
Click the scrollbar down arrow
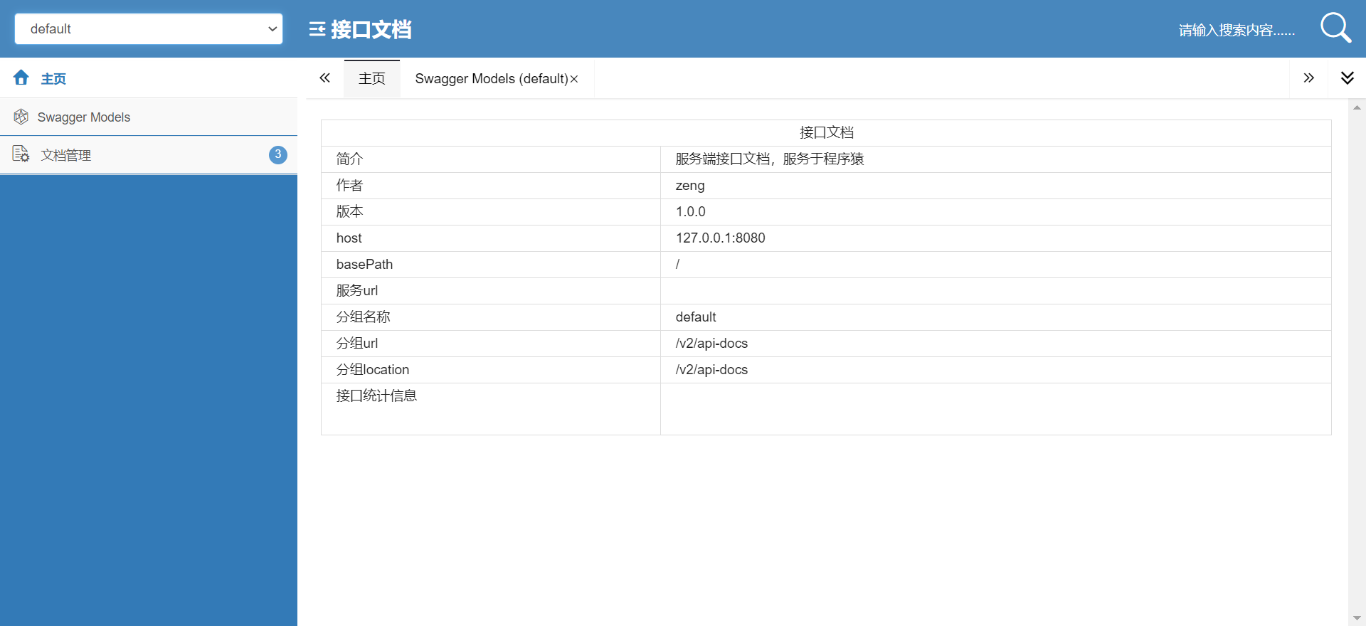pyautogui.click(x=1357, y=618)
